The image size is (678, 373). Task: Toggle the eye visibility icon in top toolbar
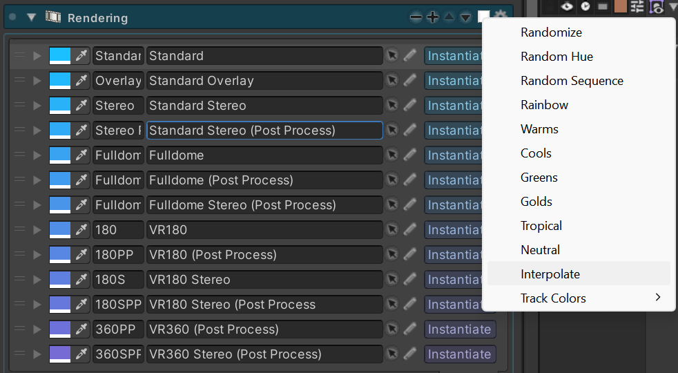pos(567,6)
